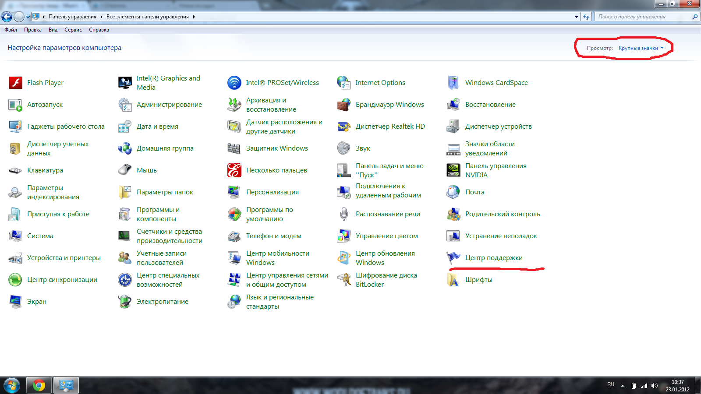Open the Диспетчер устройств link
The width and height of the screenshot is (701, 394).
click(499, 127)
